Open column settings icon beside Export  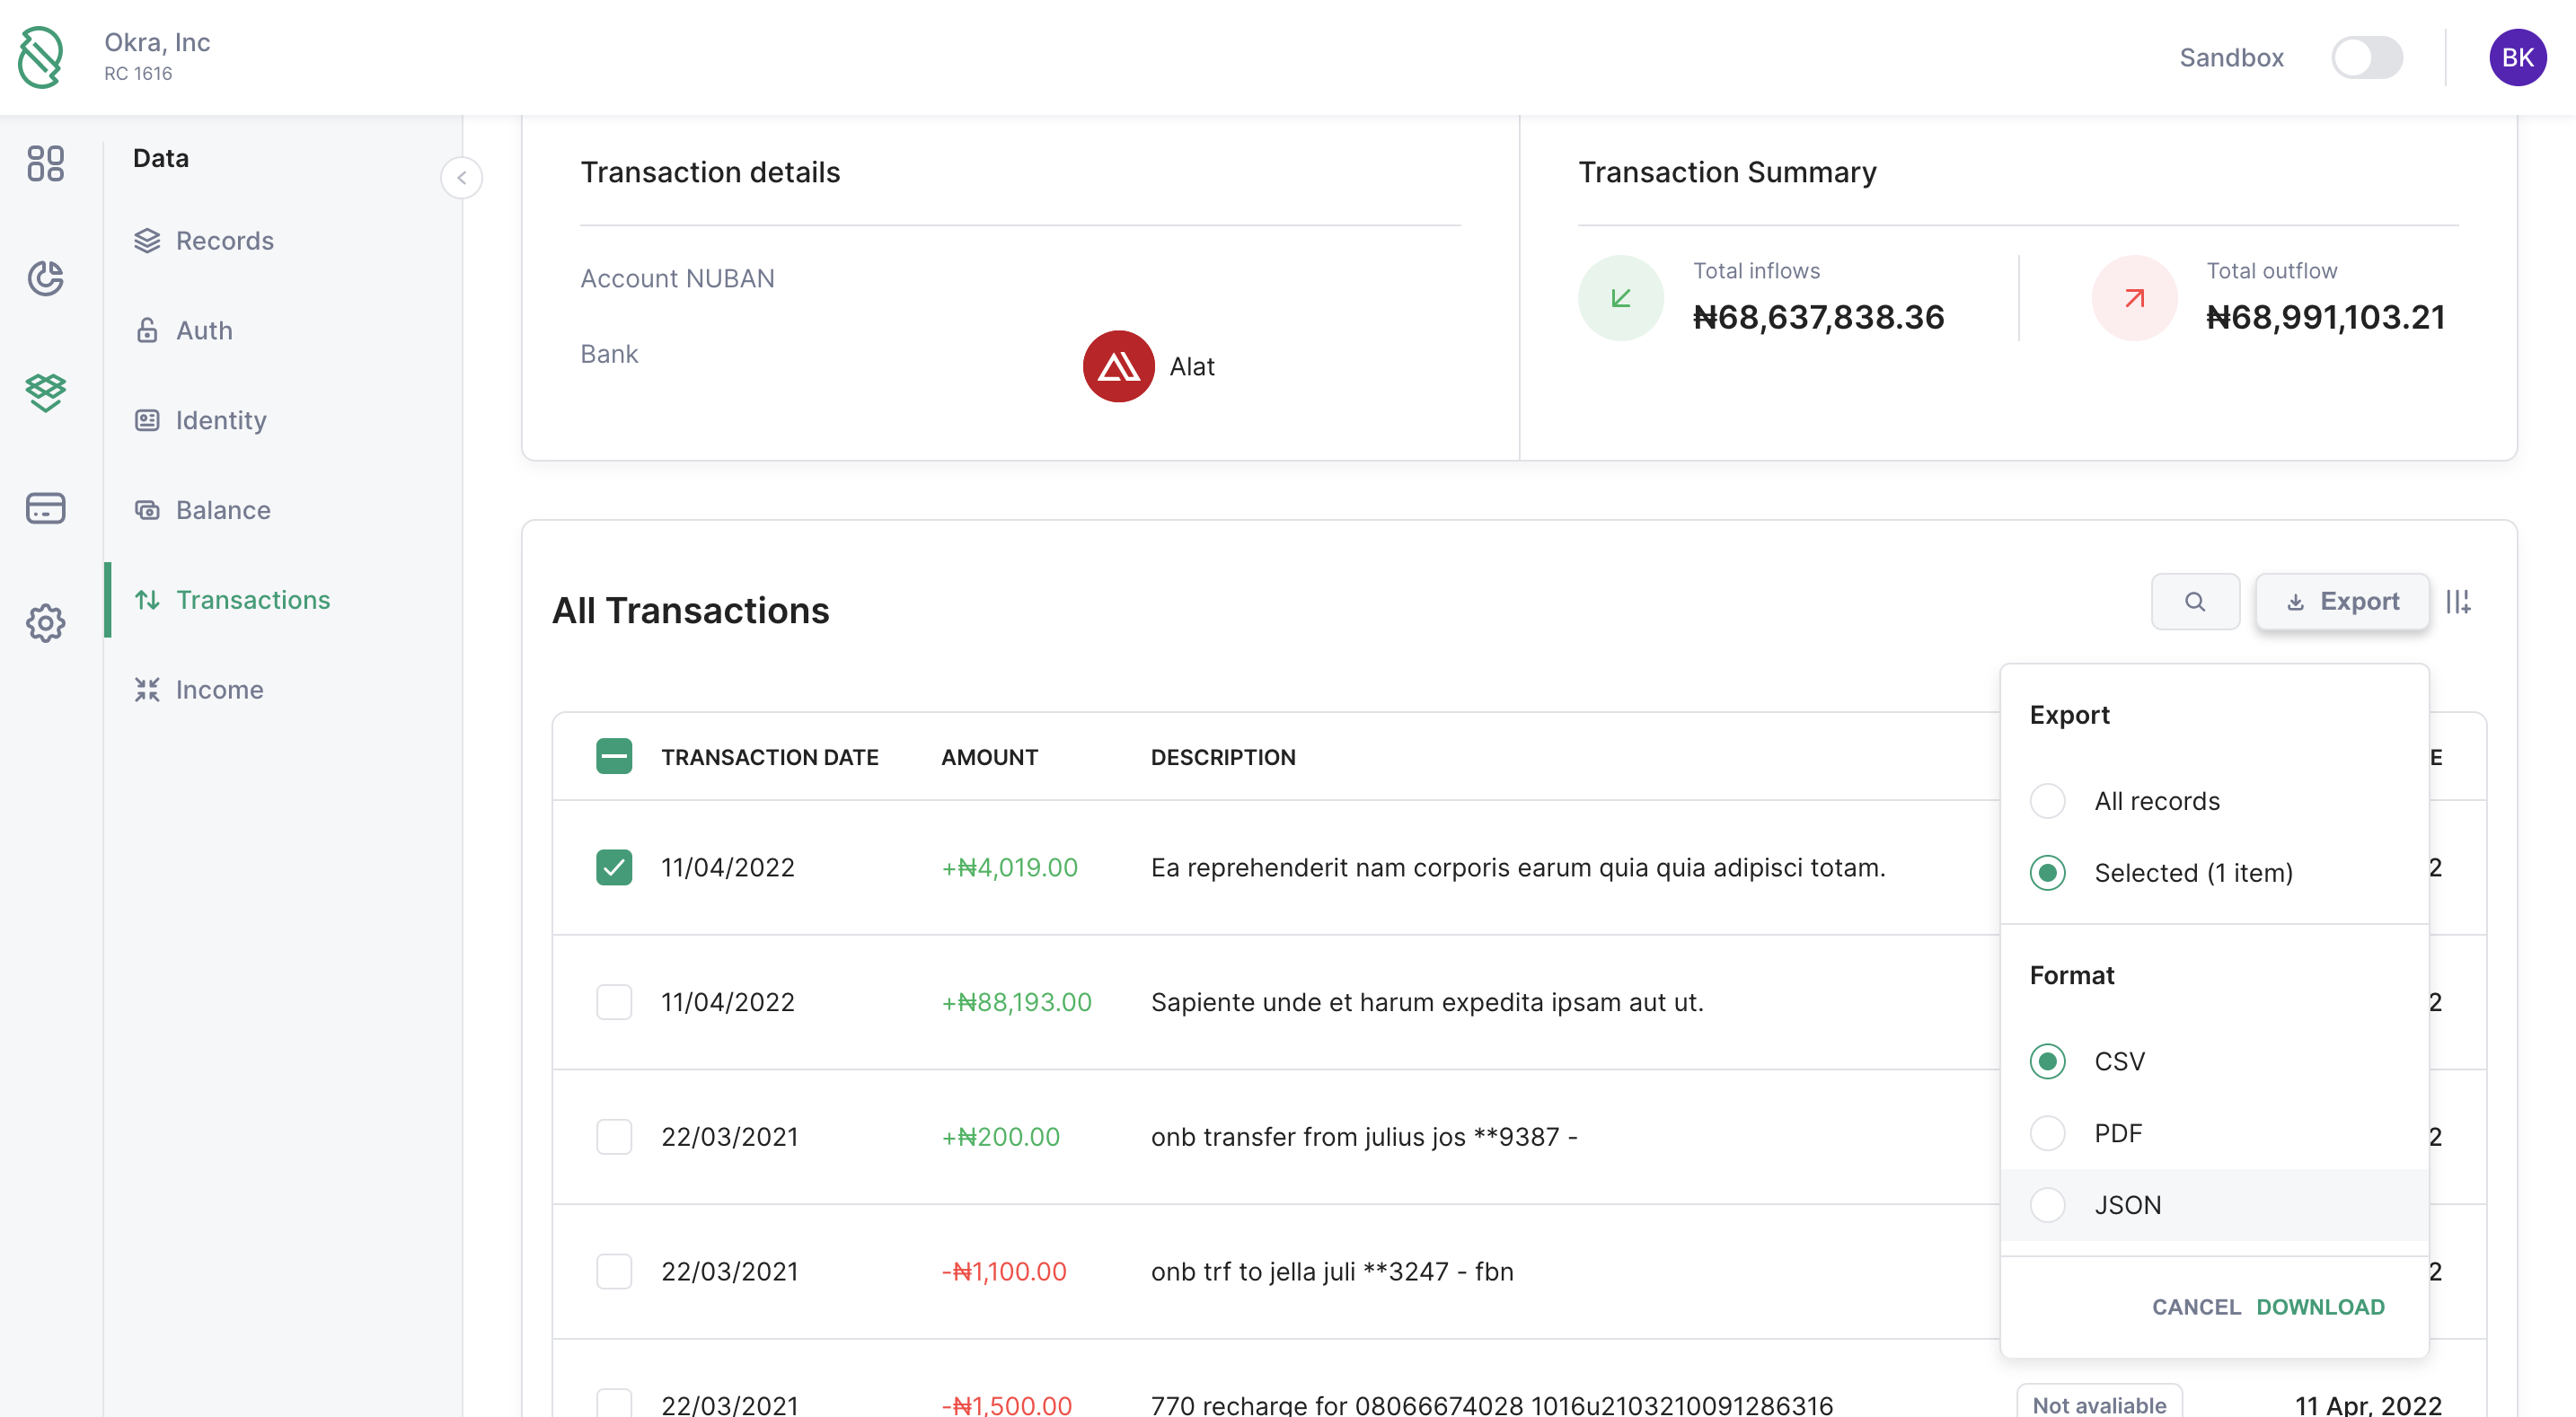pos(2458,601)
